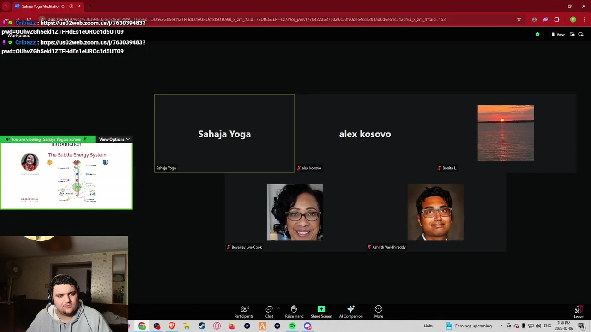591x332 pixels.
Task: Click the green encryption shield icon
Action: click(537, 34)
